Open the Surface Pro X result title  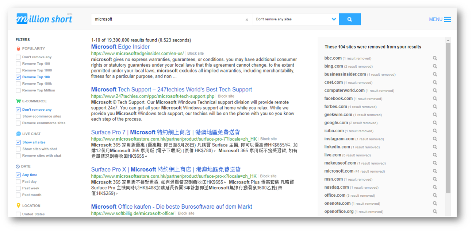click(x=166, y=169)
